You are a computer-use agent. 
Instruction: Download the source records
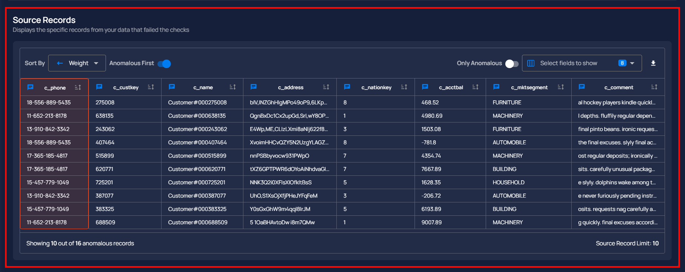click(x=653, y=63)
